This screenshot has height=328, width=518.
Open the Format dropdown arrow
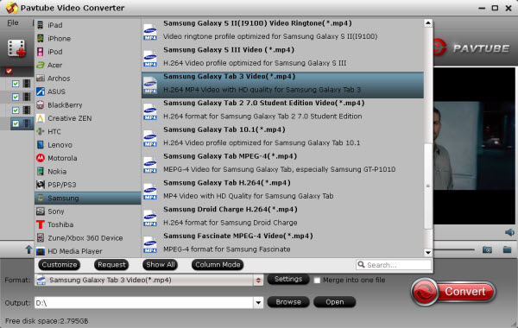(x=258, y=281)
